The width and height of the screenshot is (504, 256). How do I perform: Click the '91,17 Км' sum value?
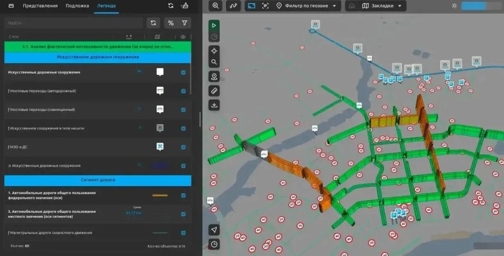(x=134, y=213)
